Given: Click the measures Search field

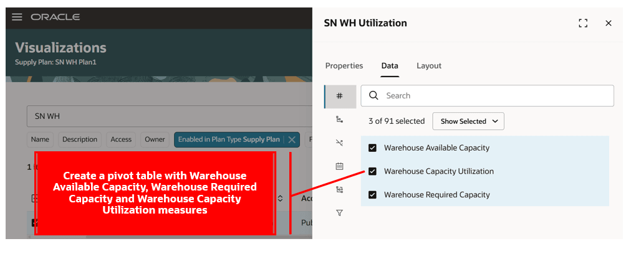Looking at the screenshot, I should 487,95.
